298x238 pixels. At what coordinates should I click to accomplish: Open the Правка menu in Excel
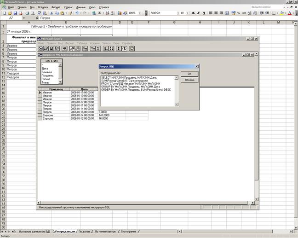click(x=22, y=7)
